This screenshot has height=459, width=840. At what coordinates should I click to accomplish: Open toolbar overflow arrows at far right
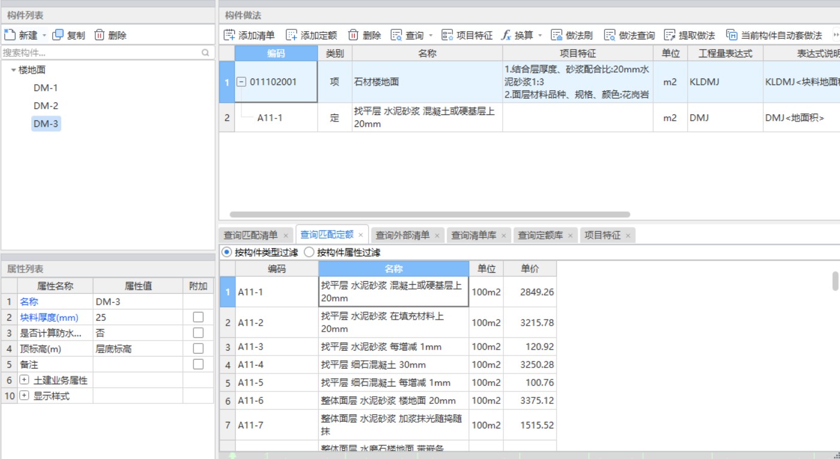coord(836,35)
